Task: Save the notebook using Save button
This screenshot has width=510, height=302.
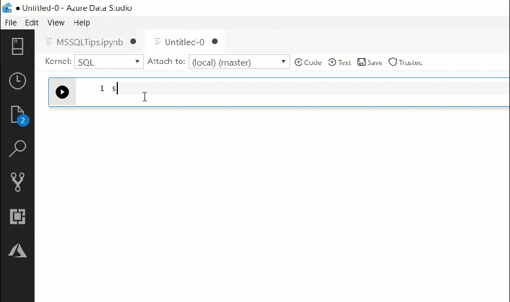Action: (369, 62)
